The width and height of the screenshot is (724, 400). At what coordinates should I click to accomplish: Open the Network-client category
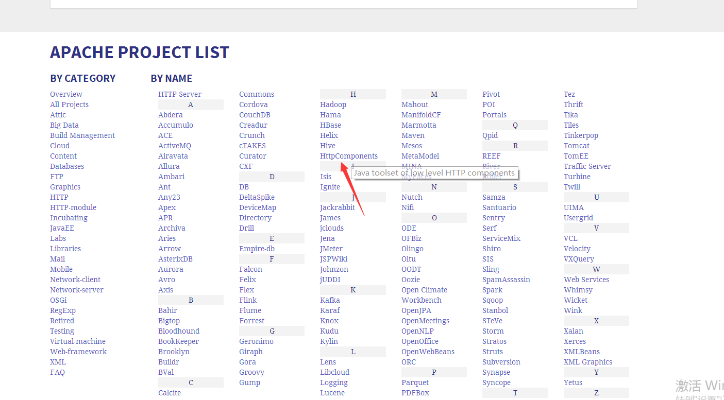pyautogui.click(x=75, y=280)
